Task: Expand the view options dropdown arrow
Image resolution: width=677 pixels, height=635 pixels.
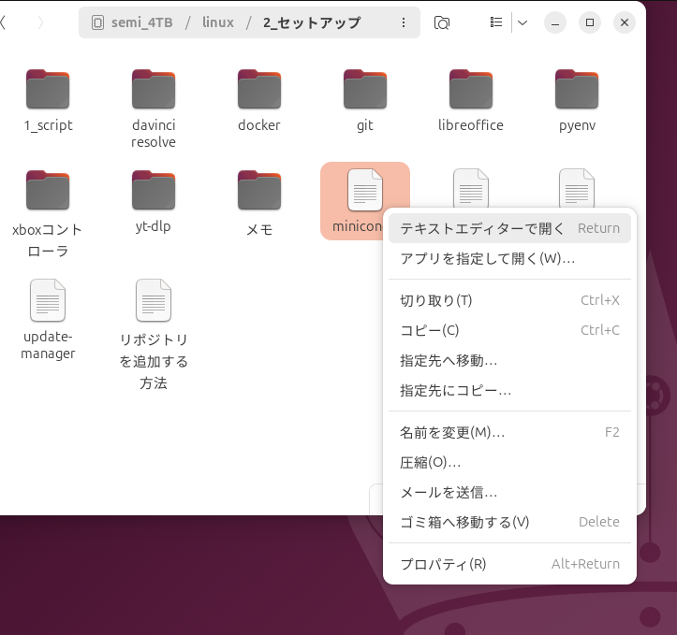Action: point(522,22)
